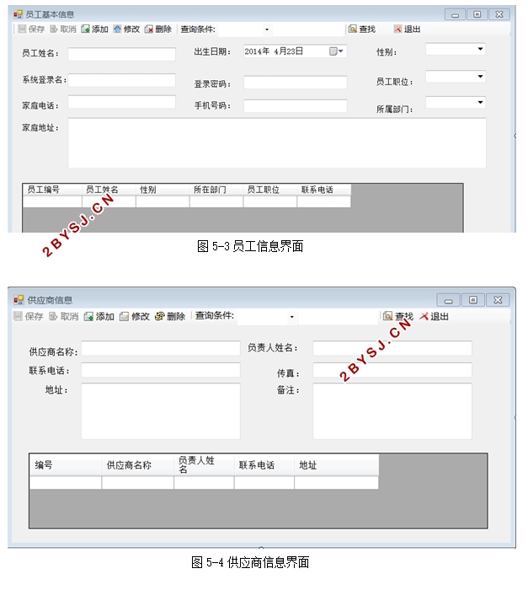Click the 手机号码 input field
528x590 pixels.
(x=296, y=106)
